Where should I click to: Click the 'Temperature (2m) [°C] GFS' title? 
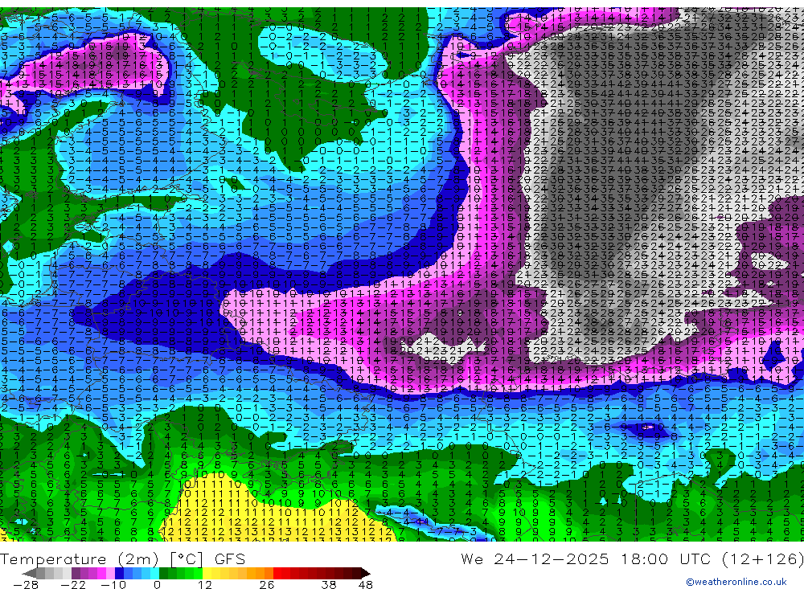click(x=122, y=558)
